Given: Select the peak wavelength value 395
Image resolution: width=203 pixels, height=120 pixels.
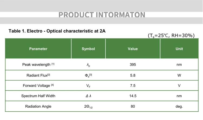Looking at the screenshot, I should coord(133,65).
